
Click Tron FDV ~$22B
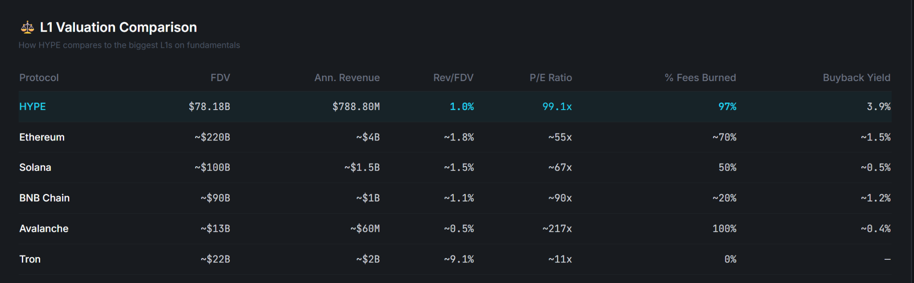(x=215, y=259)
